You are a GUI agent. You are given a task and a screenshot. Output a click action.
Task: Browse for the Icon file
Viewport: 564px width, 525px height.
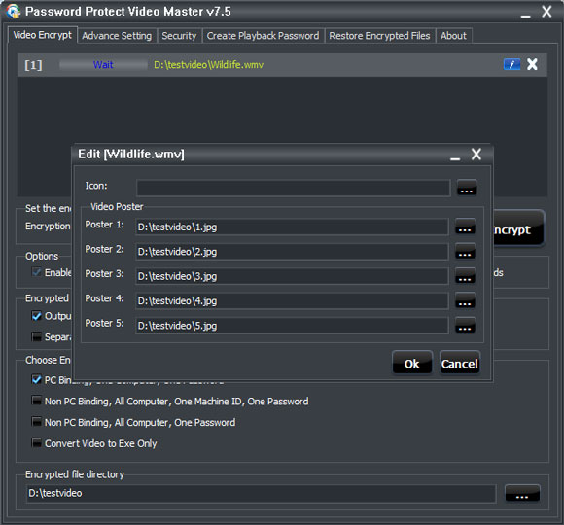tap(467, 188)
